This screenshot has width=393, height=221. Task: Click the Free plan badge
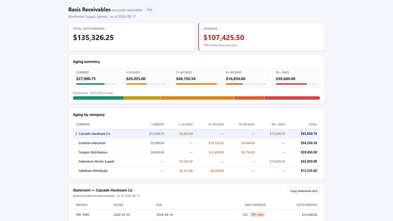pos(150,10)
